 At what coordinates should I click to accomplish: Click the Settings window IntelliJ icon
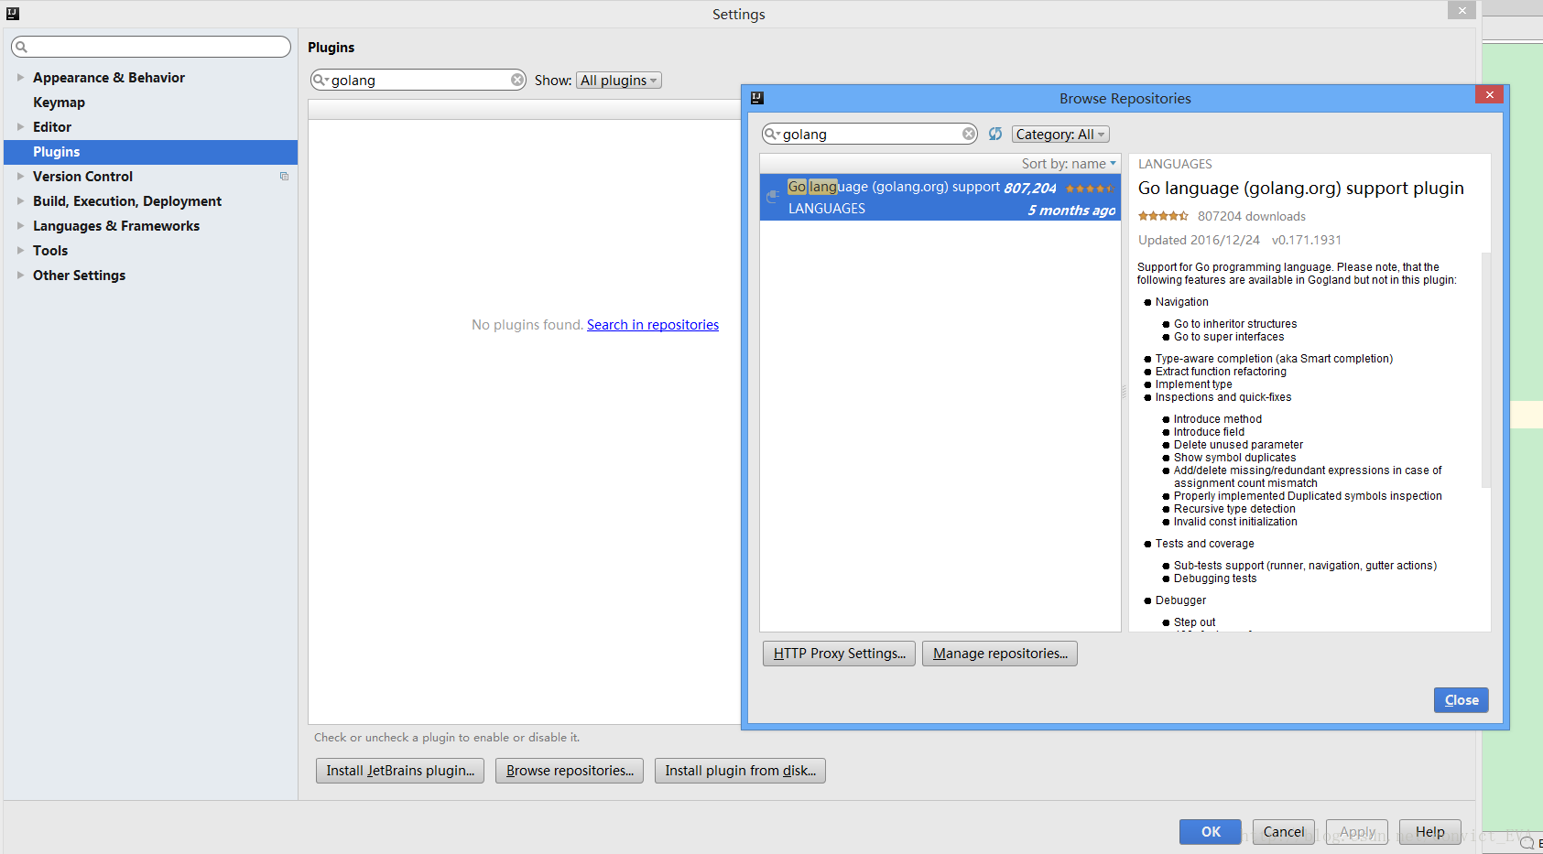(x=13, y=14)
